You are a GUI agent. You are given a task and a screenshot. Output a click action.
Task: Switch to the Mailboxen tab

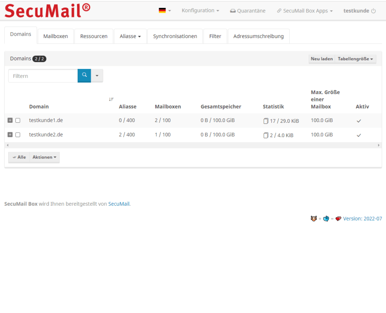click(55, 36)
